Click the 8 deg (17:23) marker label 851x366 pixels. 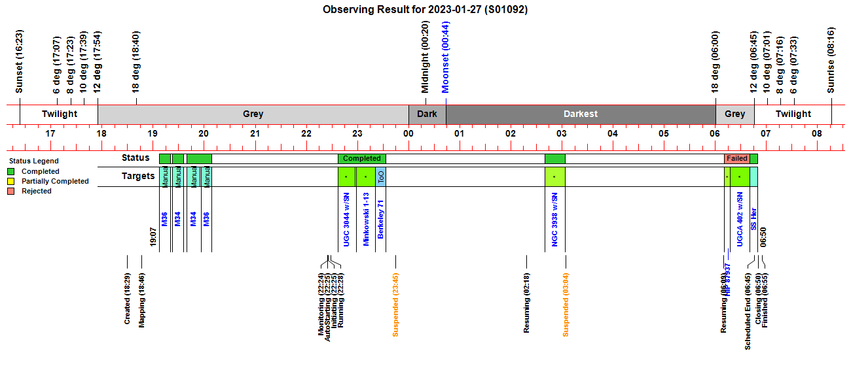point(70,65)
